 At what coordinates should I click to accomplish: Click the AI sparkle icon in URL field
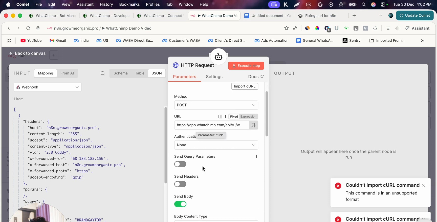[x=253, y=125]
